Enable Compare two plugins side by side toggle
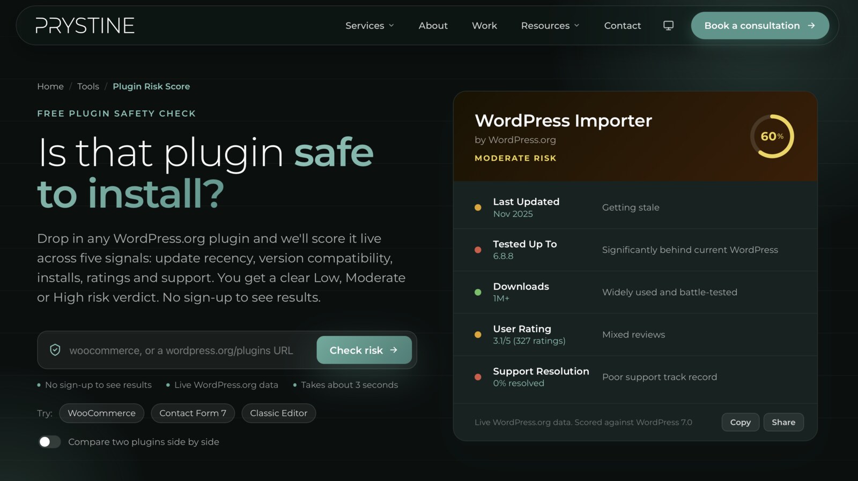 pos(49,441)
